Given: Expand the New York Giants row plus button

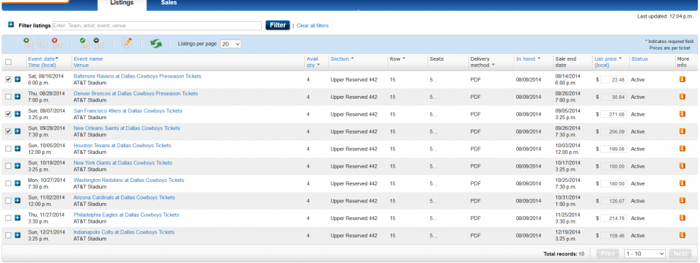Looking at the screenshot, I should [17, 166].
